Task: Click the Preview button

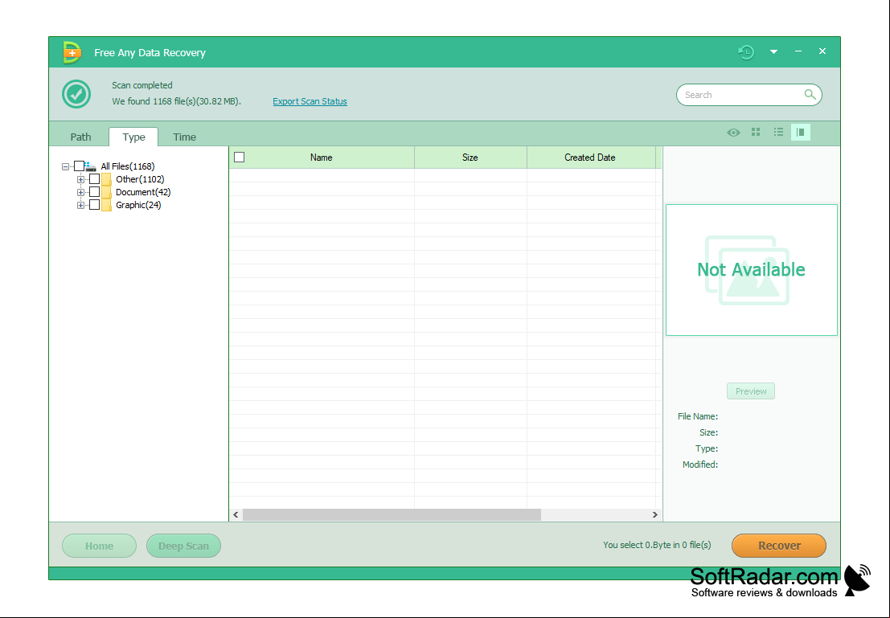Action: 750,391
